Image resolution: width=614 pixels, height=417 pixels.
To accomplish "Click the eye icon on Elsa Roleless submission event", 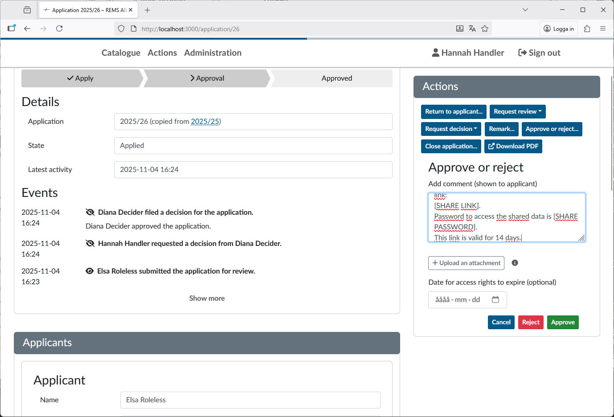I will point(90,270).
